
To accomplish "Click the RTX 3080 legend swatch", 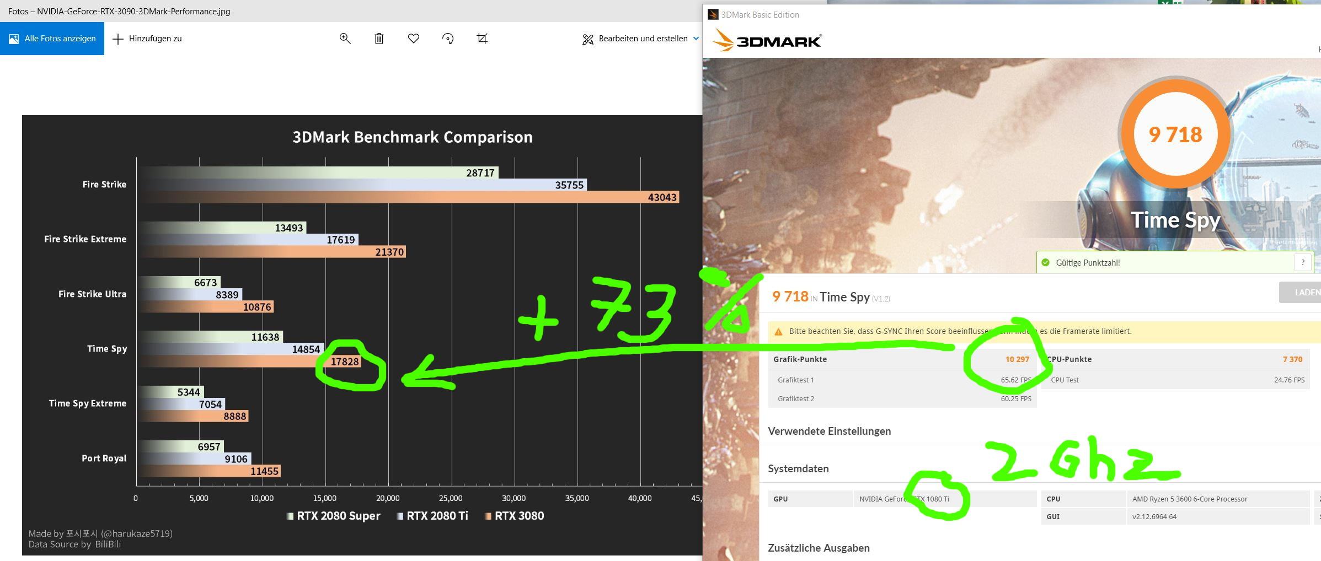I will (488, 516).
